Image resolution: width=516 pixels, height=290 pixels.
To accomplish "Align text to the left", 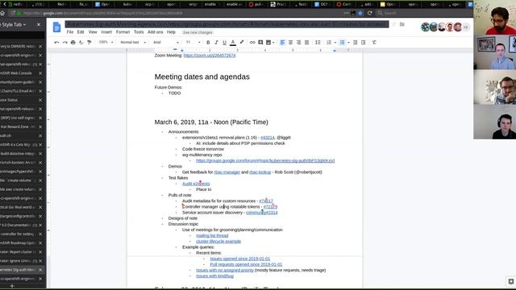I will [282, 43].
